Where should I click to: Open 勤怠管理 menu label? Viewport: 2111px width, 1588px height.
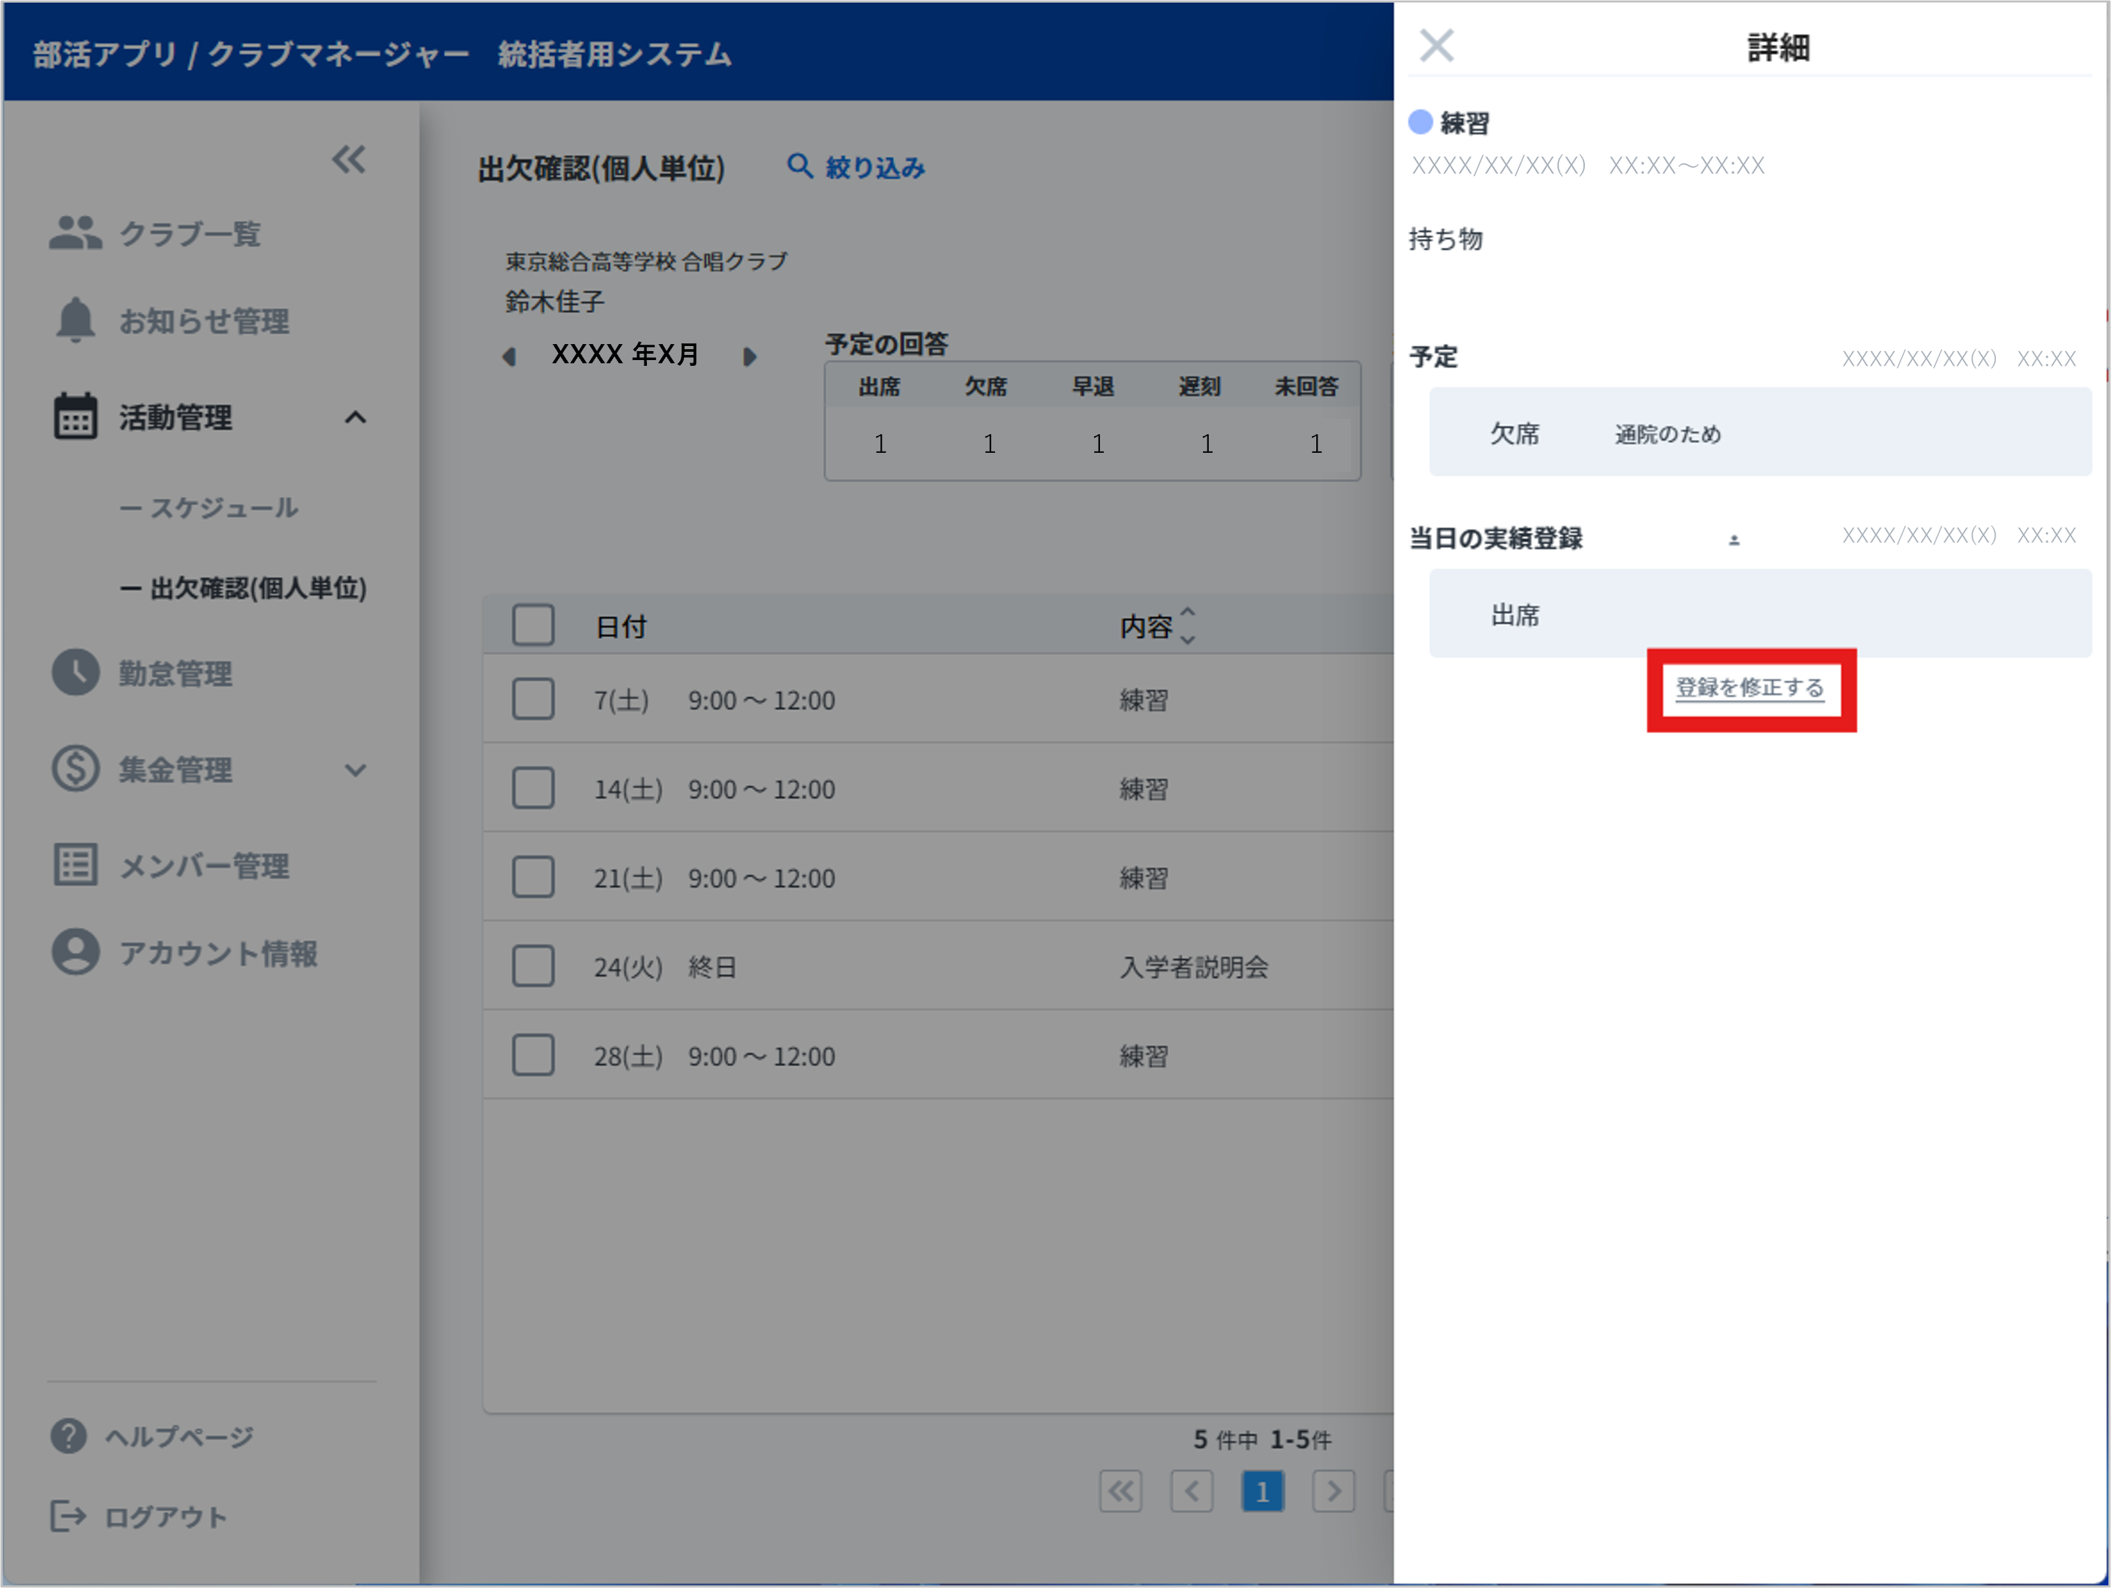(x=175, y=673)
